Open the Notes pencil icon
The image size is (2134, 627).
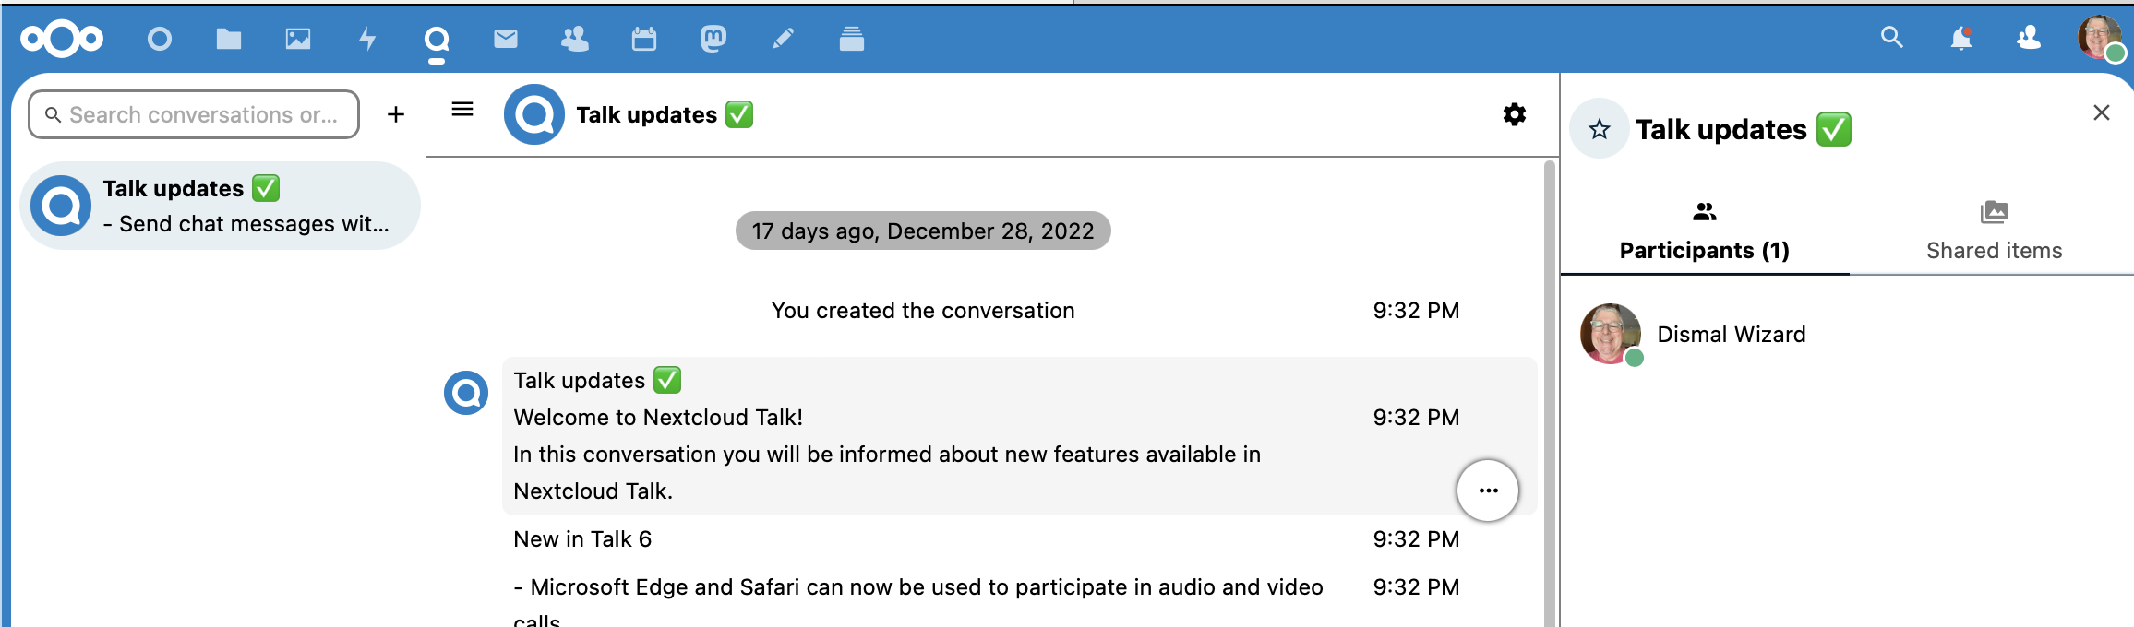click(x=783, y=39)
